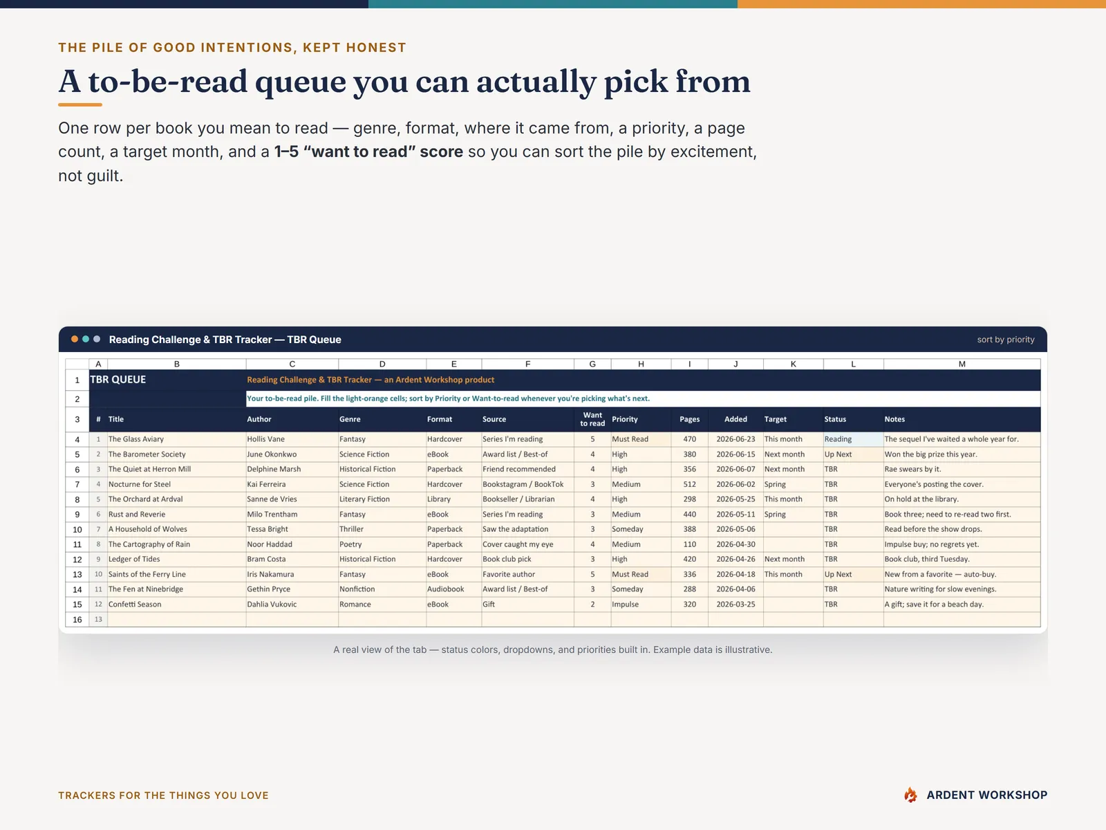Screen dimensions: 1106x830
Task: Open 'Audiobook' format cell
Action: [x=454, y=589]
